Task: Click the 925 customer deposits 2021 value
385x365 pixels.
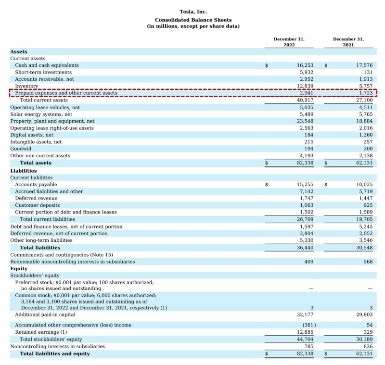Action: (x=368, y=205)
